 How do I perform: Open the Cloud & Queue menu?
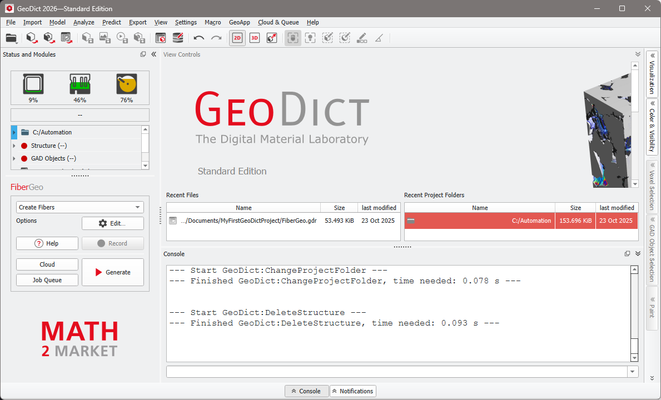point(278,22)
